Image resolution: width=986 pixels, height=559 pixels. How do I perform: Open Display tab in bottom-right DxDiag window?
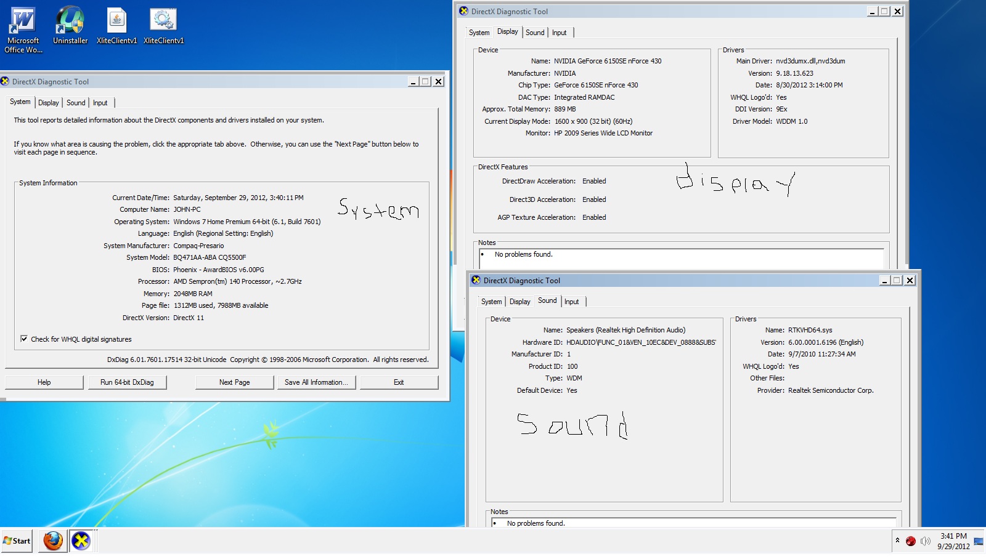tap(520, 302)
